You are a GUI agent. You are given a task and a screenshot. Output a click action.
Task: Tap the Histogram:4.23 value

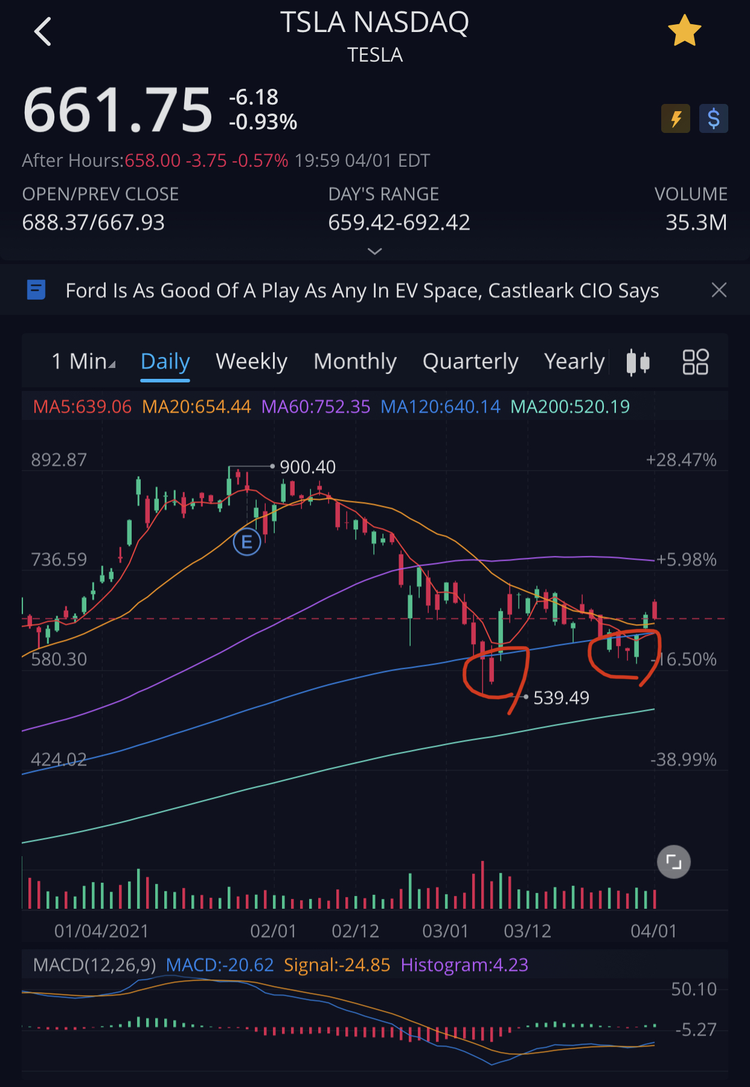[x=464, y=965]
